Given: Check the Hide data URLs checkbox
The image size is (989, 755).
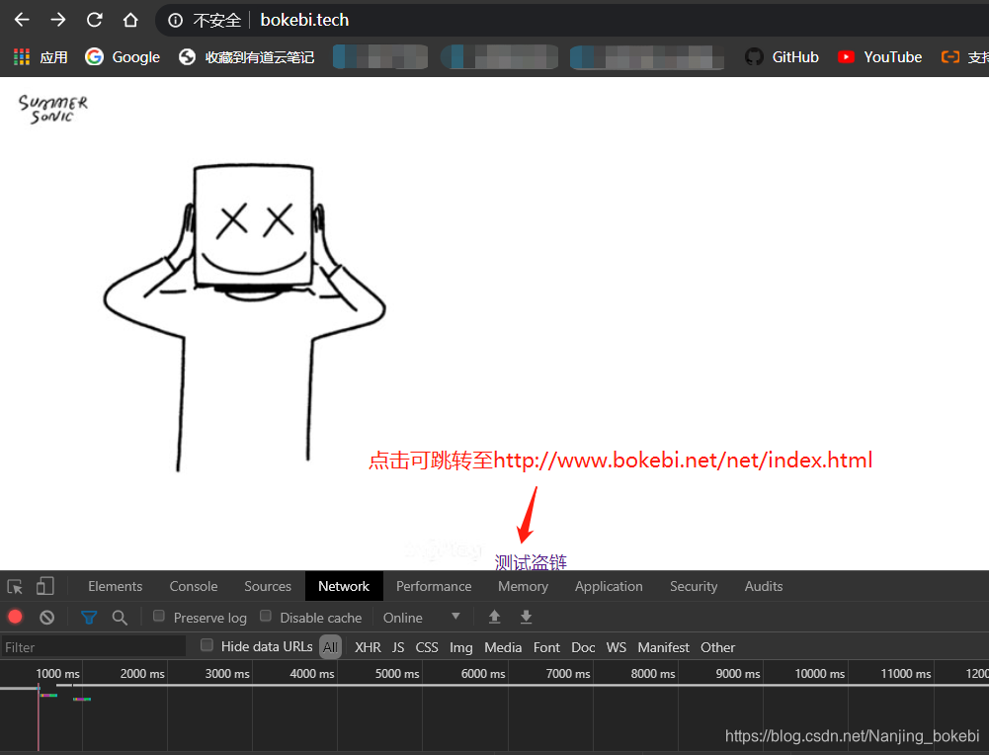Looking at the screenshot, I should click(x=206, y=645).
